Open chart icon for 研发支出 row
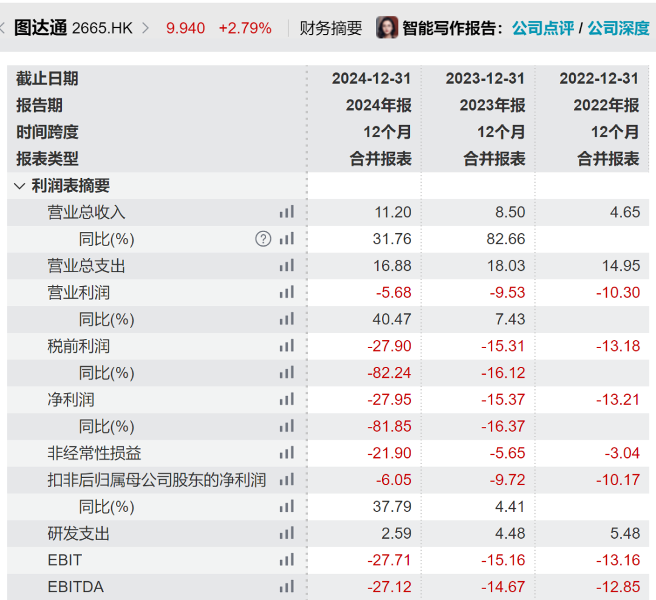Screen dimensions: 656x600 [287, 533]
